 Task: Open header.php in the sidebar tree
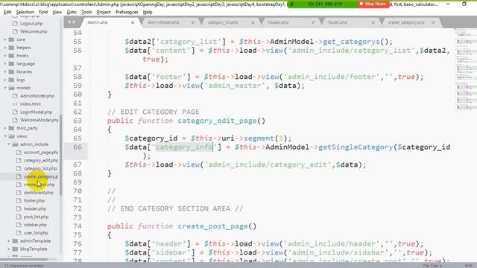pos(35,208)
